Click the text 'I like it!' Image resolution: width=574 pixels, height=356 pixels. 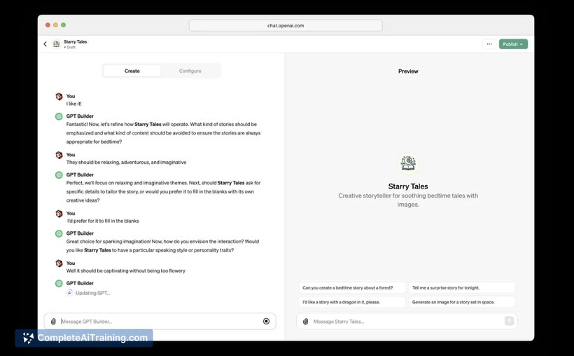coord(74,104)
